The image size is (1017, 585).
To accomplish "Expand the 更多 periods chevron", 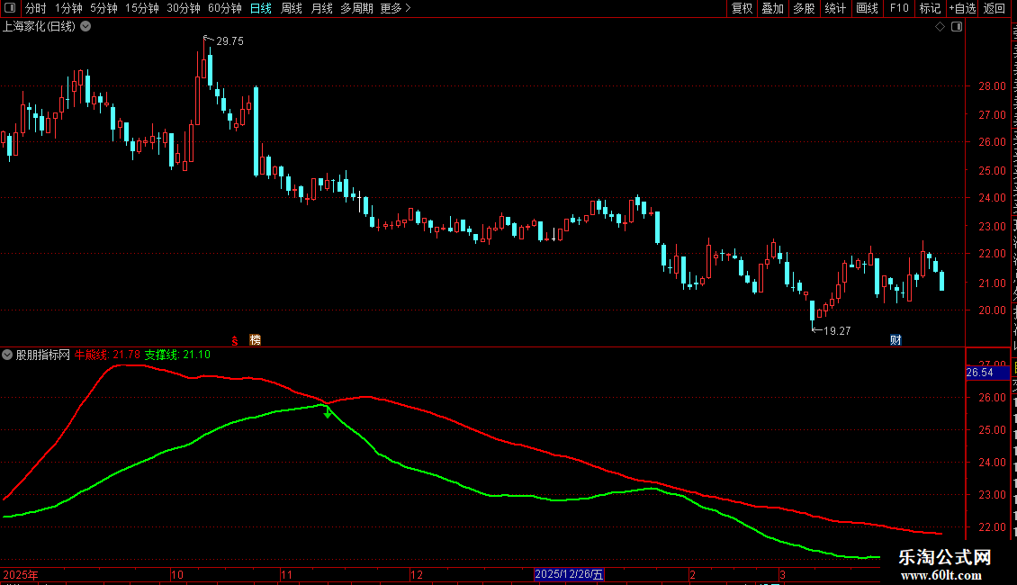I will pos(408,8).
